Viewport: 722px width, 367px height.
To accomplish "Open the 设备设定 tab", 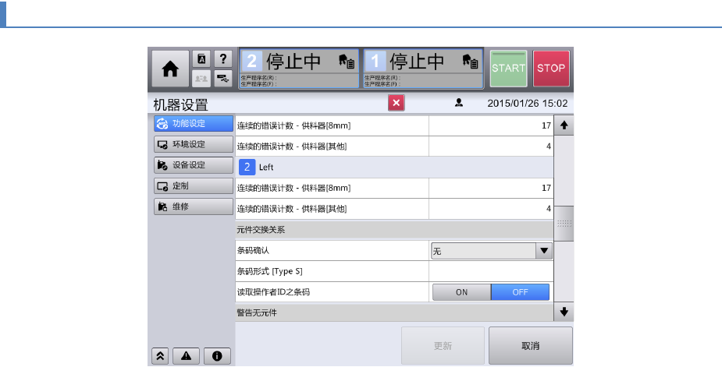I will (194, 165).
